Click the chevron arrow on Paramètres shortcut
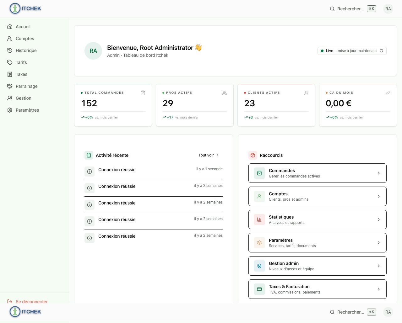The height and width of the screenshot is (323, 402). [379, 243]
